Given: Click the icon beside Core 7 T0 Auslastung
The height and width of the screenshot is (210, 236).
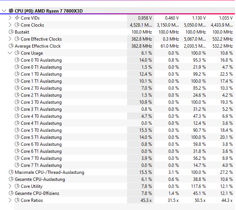Looking at the screenshot, I should 17,158.
